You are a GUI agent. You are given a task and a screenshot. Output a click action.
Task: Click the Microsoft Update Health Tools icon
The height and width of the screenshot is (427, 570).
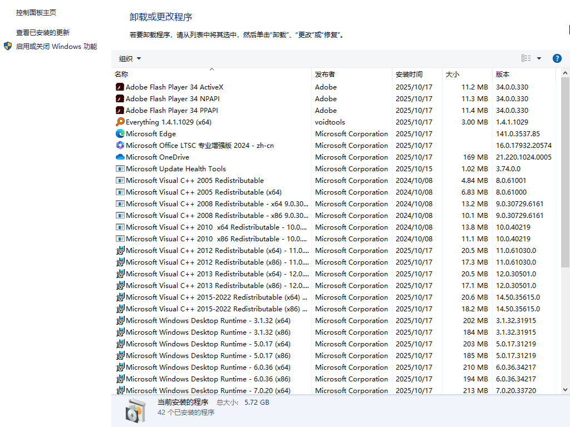click(x=120, y=168)
